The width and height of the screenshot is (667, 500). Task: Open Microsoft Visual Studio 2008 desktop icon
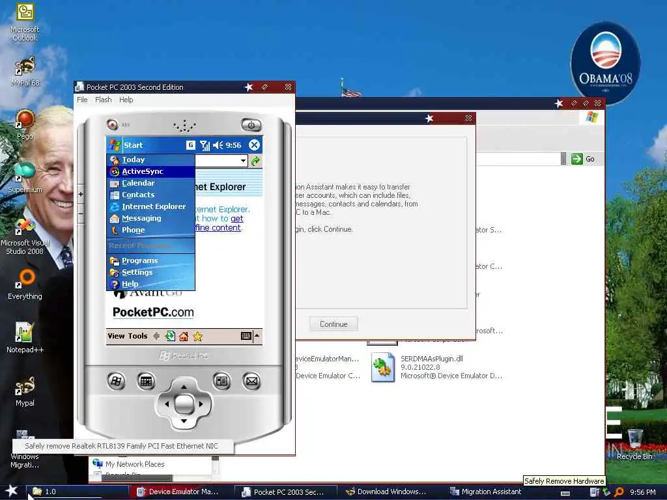[x=25, y=236]
